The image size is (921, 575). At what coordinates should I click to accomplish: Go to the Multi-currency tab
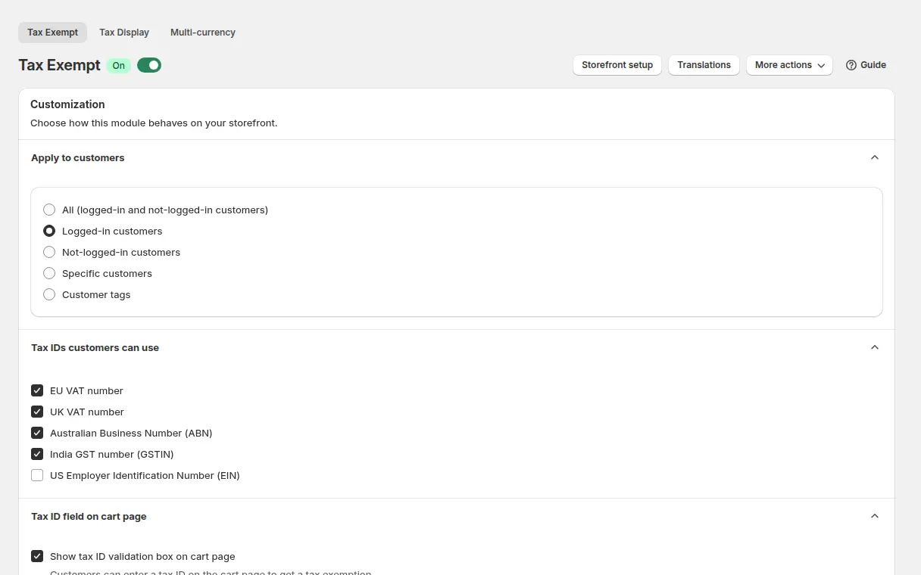point(203,33)
